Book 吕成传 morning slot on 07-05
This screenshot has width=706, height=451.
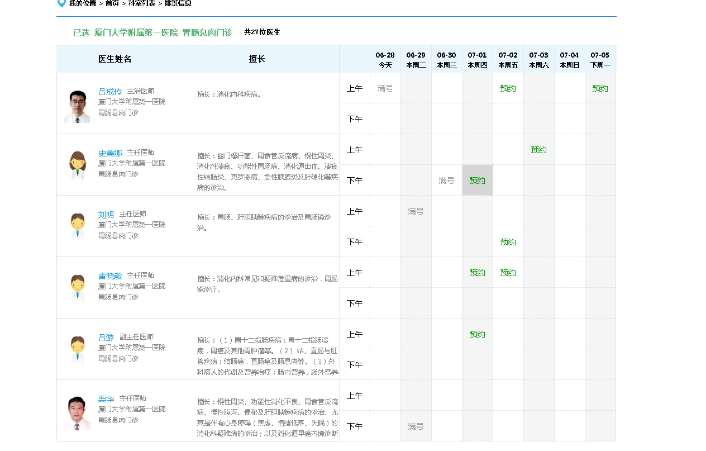tap(600, 88)
